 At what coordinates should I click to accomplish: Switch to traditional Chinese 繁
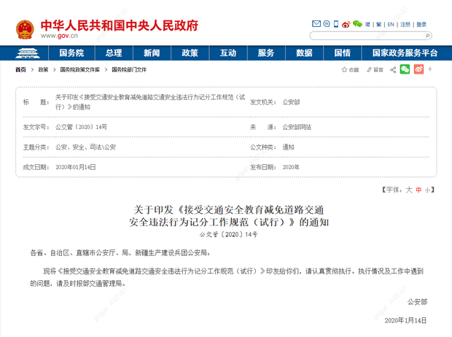(379, 25)
